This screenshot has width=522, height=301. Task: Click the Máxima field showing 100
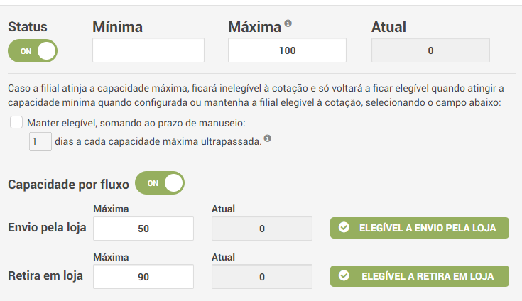click(x=287, y=50)
